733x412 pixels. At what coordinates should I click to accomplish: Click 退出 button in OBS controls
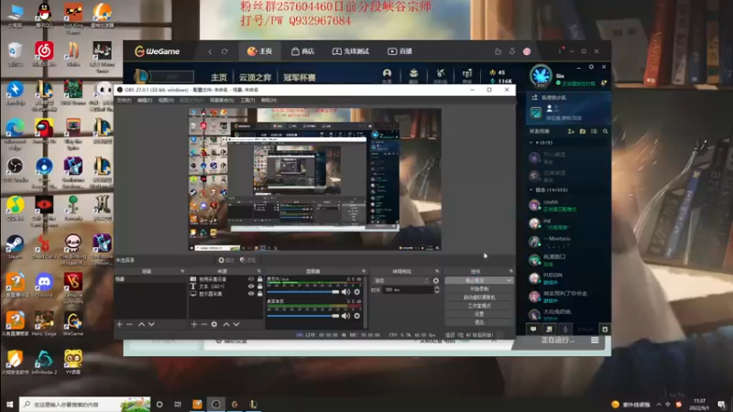[x=479, y=322]
